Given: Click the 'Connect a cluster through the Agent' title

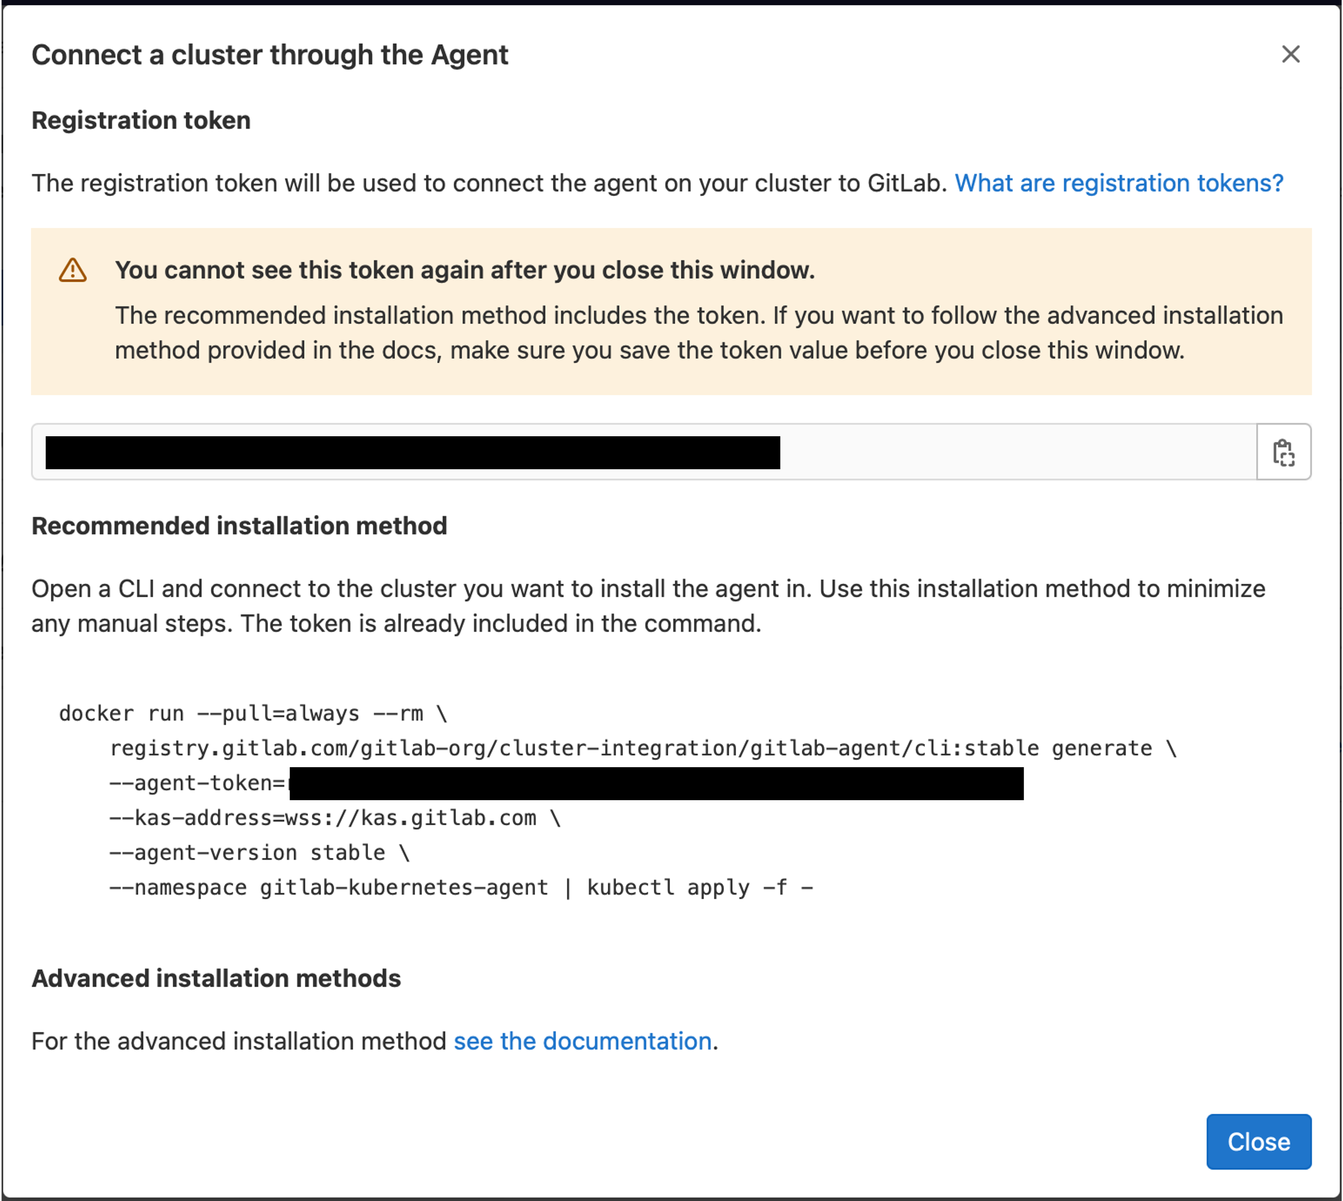Looking at the screenshot, I should click(x=270, y=55).
